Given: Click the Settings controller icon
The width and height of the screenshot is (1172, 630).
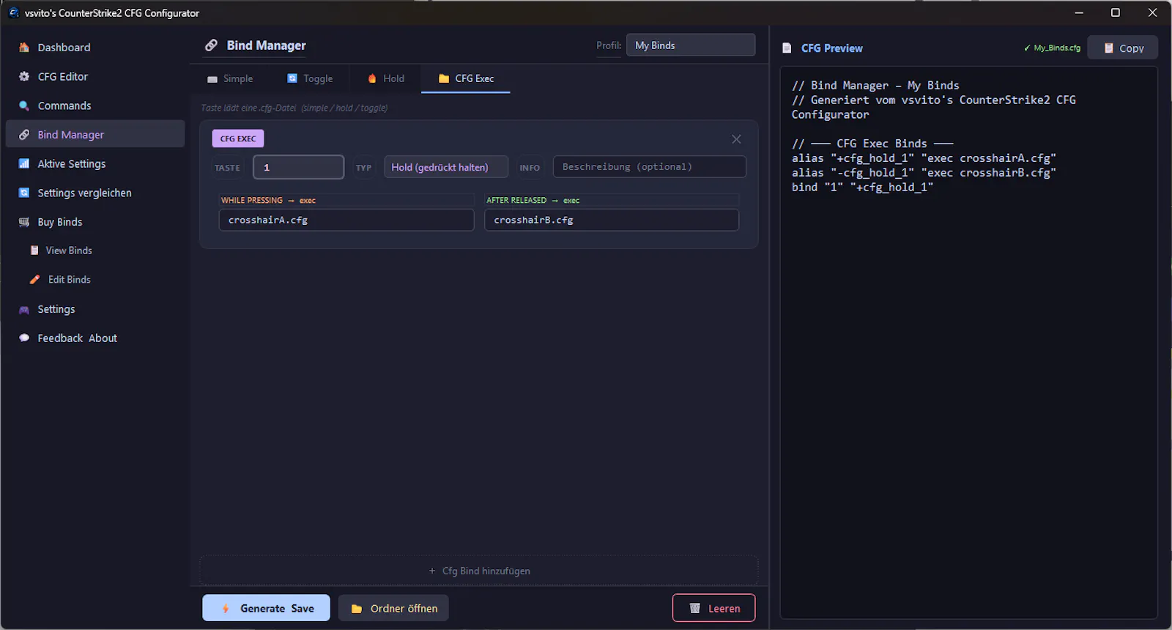Looking at the screenshot, I should pyautogui.click(x=24, y=310).
